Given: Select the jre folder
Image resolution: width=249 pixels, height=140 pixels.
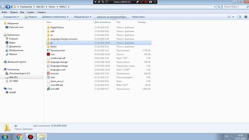Looking at the screenshot, I should 51,35.
